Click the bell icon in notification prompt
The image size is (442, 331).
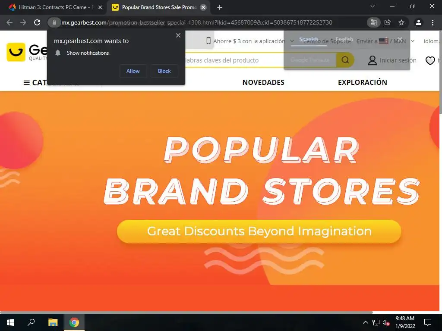click(x=58, y=53)
